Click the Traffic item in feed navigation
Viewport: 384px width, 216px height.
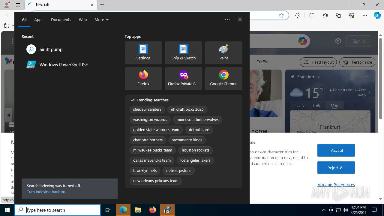[262, 62]
